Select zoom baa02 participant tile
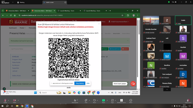Screen dimensions: 193x108 pos(167,20)
